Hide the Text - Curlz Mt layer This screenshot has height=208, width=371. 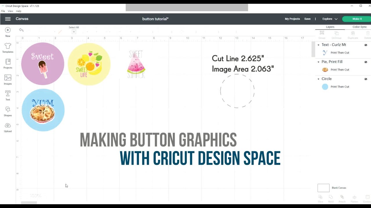pyautogui.click(x=366, y=45)
